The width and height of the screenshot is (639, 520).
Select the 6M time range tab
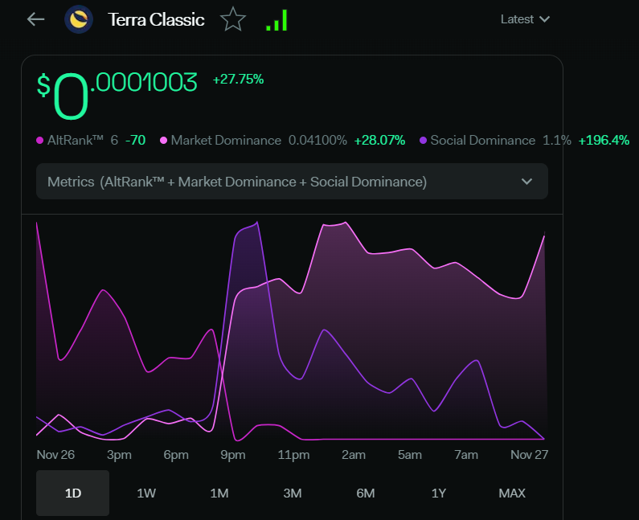(x=366, y=493)
